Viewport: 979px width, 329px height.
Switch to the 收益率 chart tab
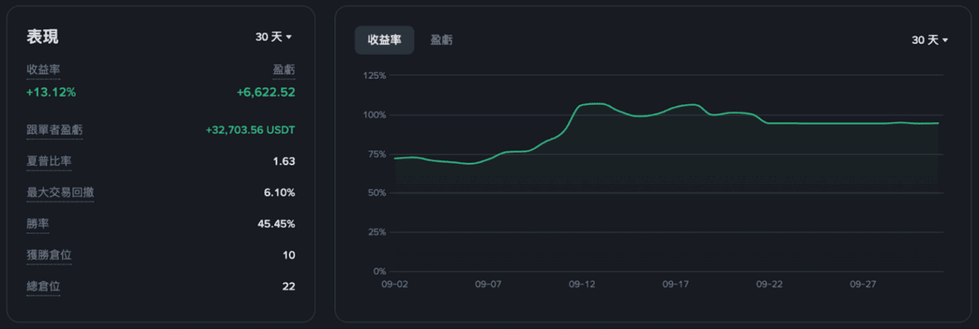383,40
